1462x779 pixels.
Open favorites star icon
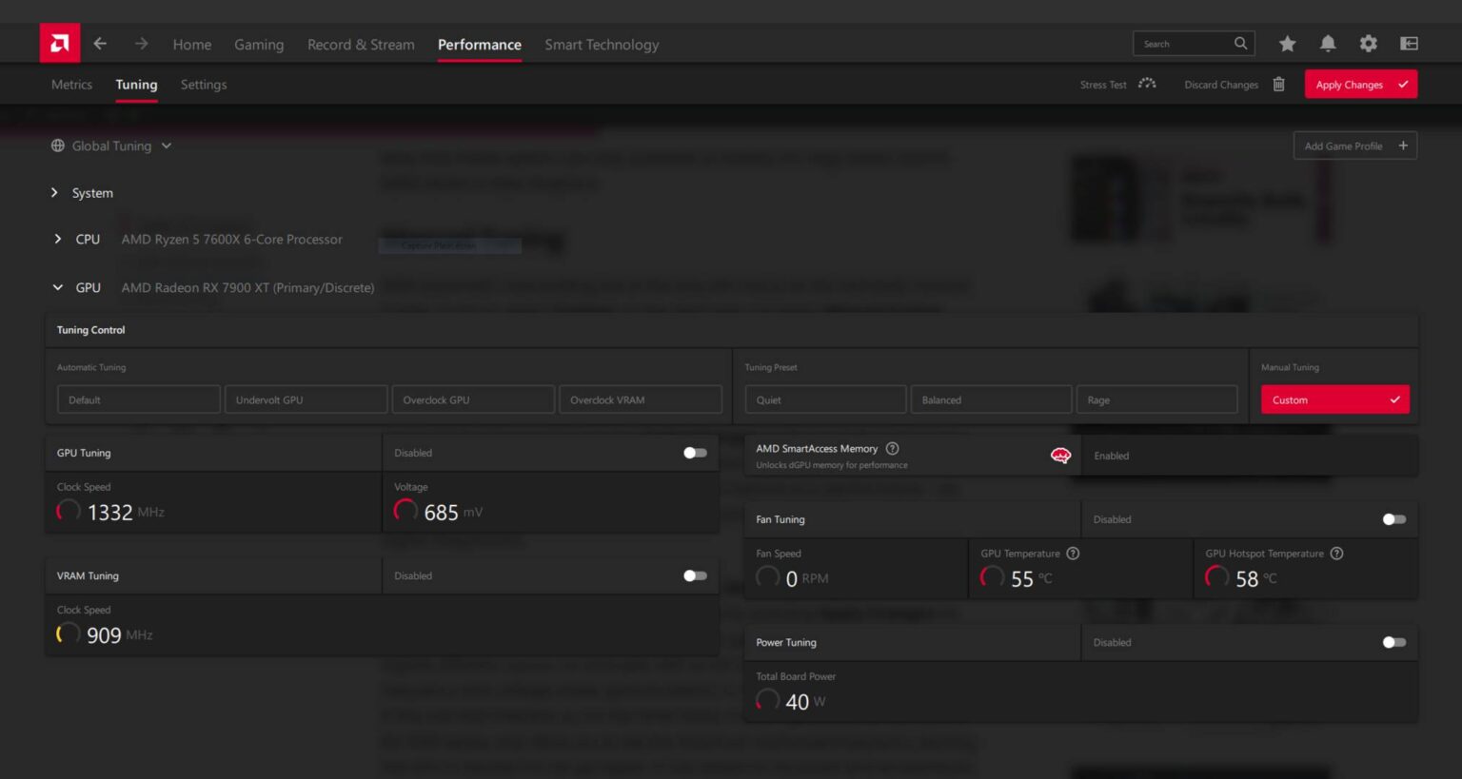[1287, 44]
